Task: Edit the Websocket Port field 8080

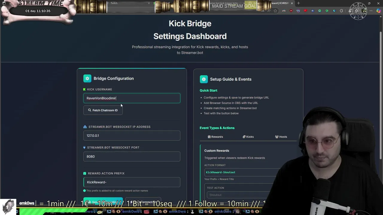Action: 132,156
